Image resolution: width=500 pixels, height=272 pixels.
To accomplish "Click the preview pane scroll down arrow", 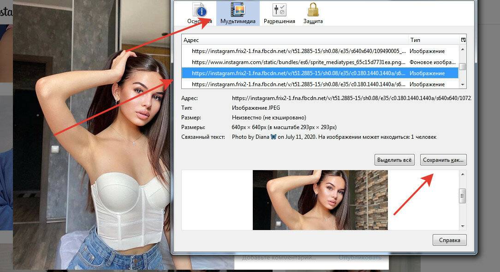I will pos(463,226).
